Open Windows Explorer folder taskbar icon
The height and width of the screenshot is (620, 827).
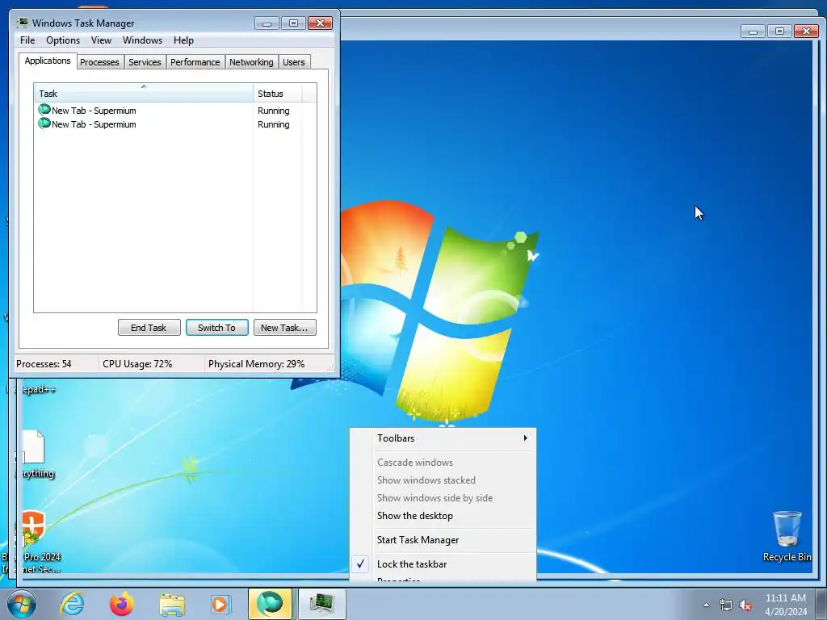tap(172, 604)
